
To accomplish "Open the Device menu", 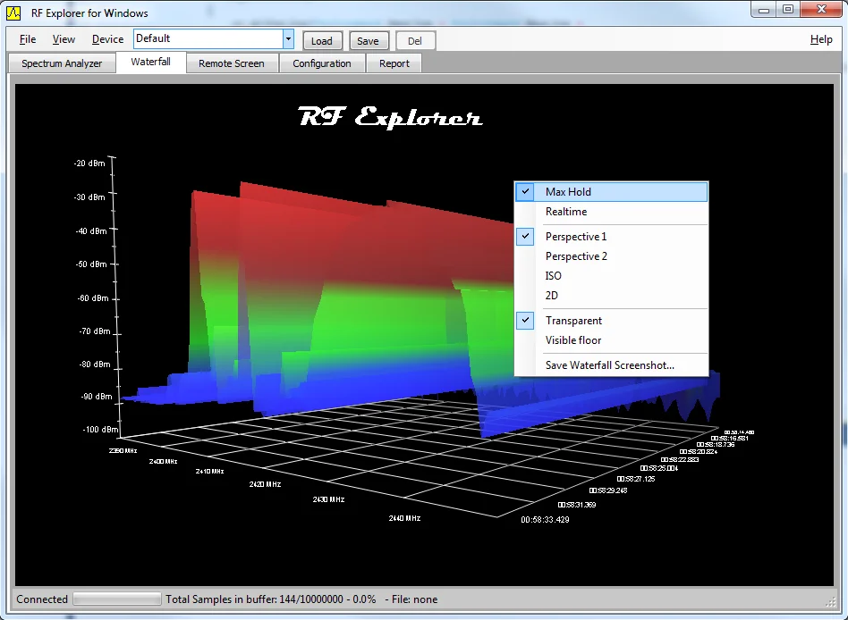I will tap(107, 39).
